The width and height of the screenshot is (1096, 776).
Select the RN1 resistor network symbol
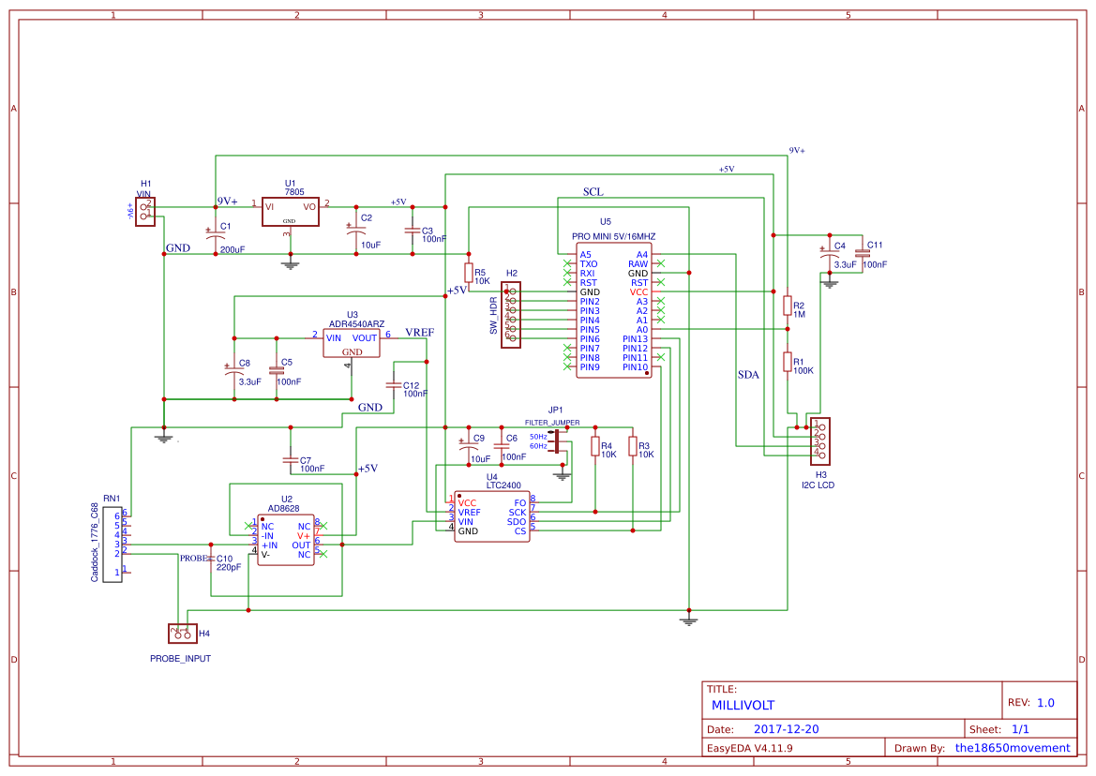pyautogui.click(x=113, y=545)
